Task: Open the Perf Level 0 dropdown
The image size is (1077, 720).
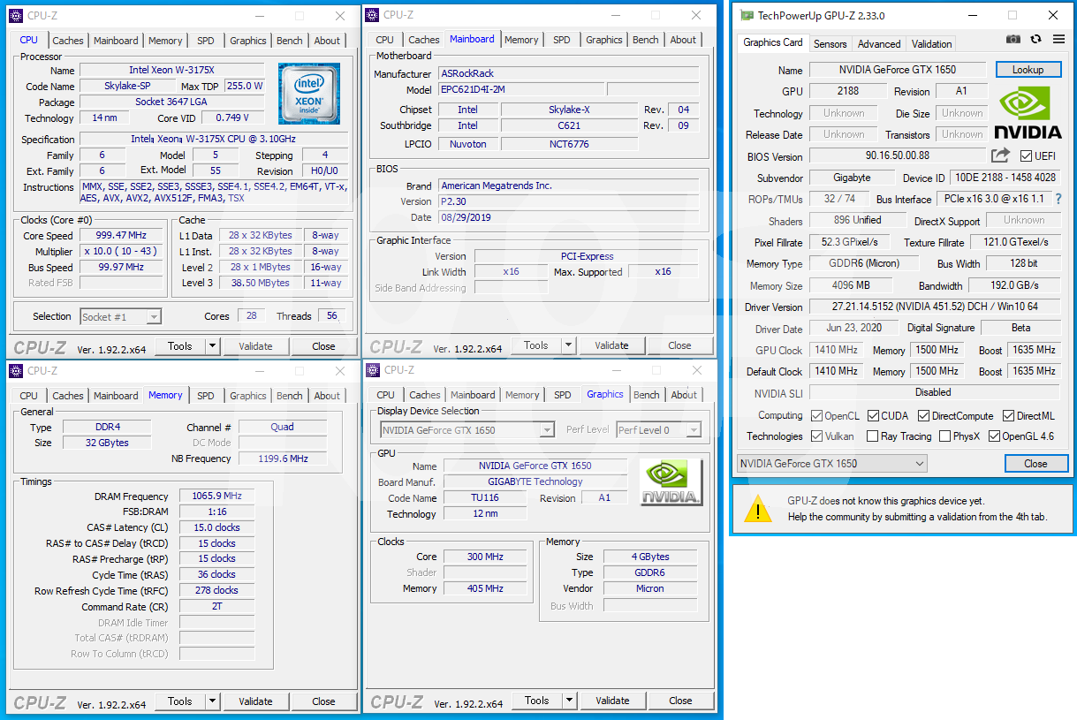Action: 658,430
